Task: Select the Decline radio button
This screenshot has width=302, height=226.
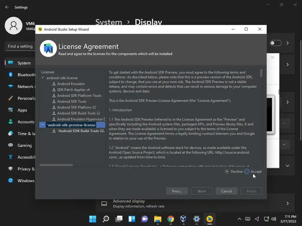Action: pos(227,172)
